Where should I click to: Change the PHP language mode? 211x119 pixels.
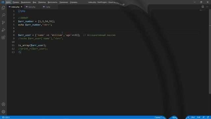[x=198, y=117]
